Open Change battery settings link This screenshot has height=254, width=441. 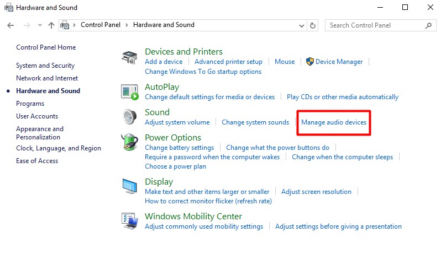click(x=179, y=147)
